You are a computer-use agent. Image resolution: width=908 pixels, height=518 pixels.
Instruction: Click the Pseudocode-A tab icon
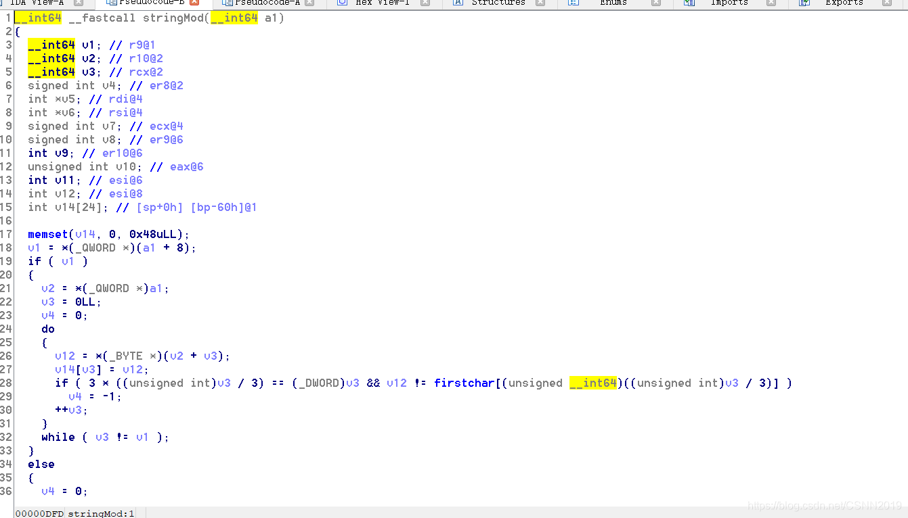point(228,3)
